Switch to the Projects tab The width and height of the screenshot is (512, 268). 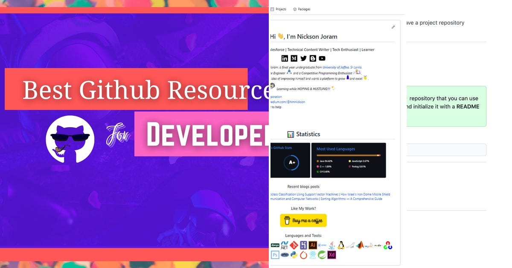(x=279, y=9)
